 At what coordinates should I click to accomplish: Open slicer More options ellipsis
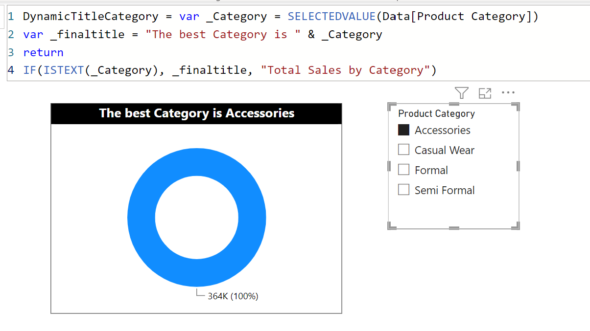pos(508,93)
